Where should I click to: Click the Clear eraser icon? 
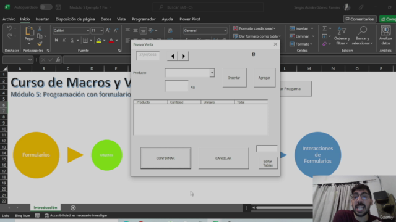(324, 44)
